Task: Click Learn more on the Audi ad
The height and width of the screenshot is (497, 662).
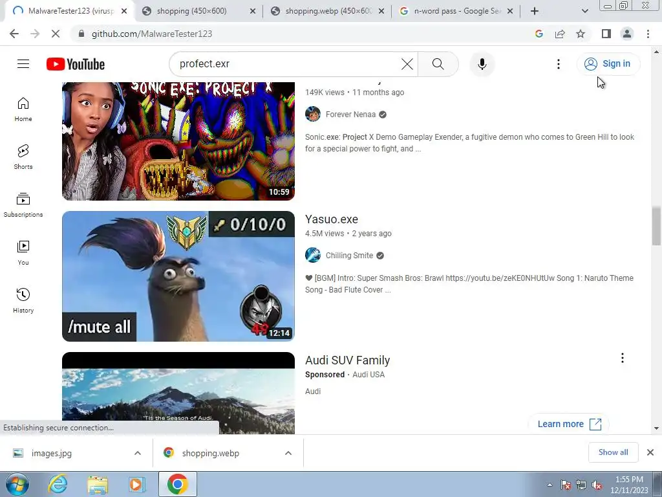Action: [569, 424]
